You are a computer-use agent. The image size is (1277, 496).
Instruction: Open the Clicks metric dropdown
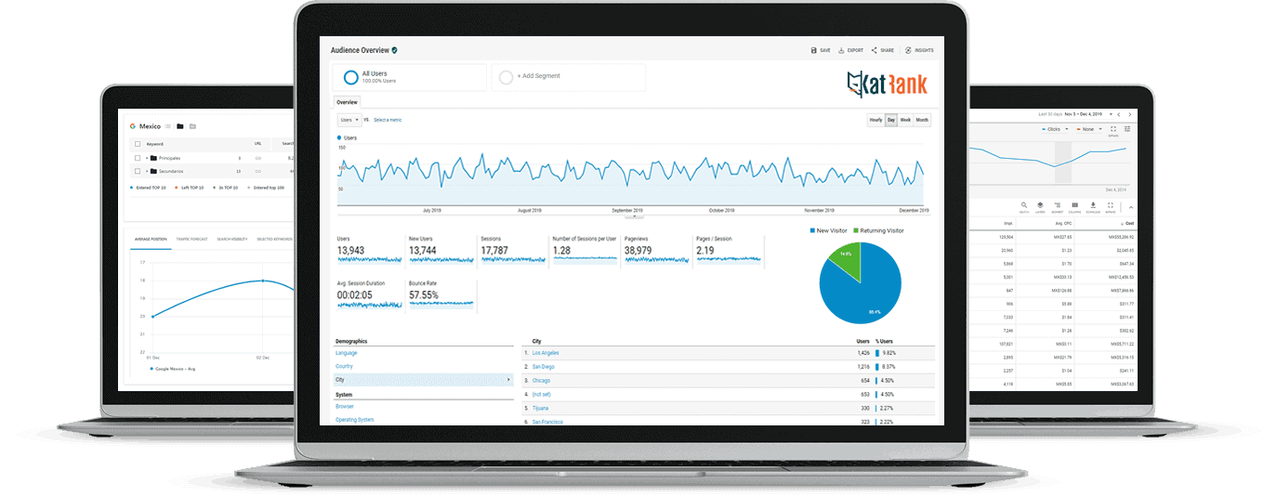click(x=1056, y=129)
